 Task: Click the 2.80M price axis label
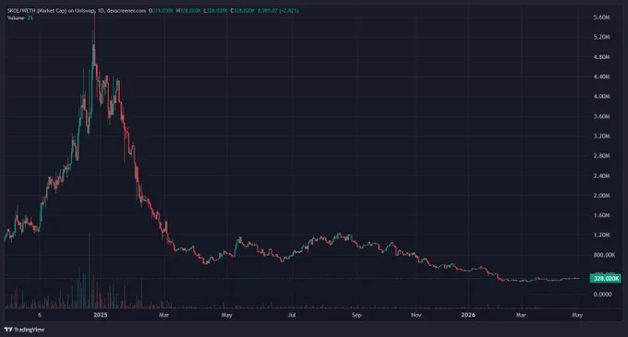point(601,156)
